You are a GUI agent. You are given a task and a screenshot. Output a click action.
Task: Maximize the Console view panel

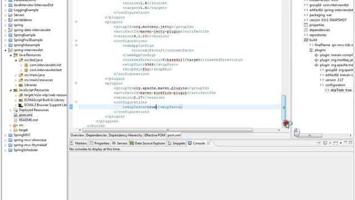coord(351,143)
